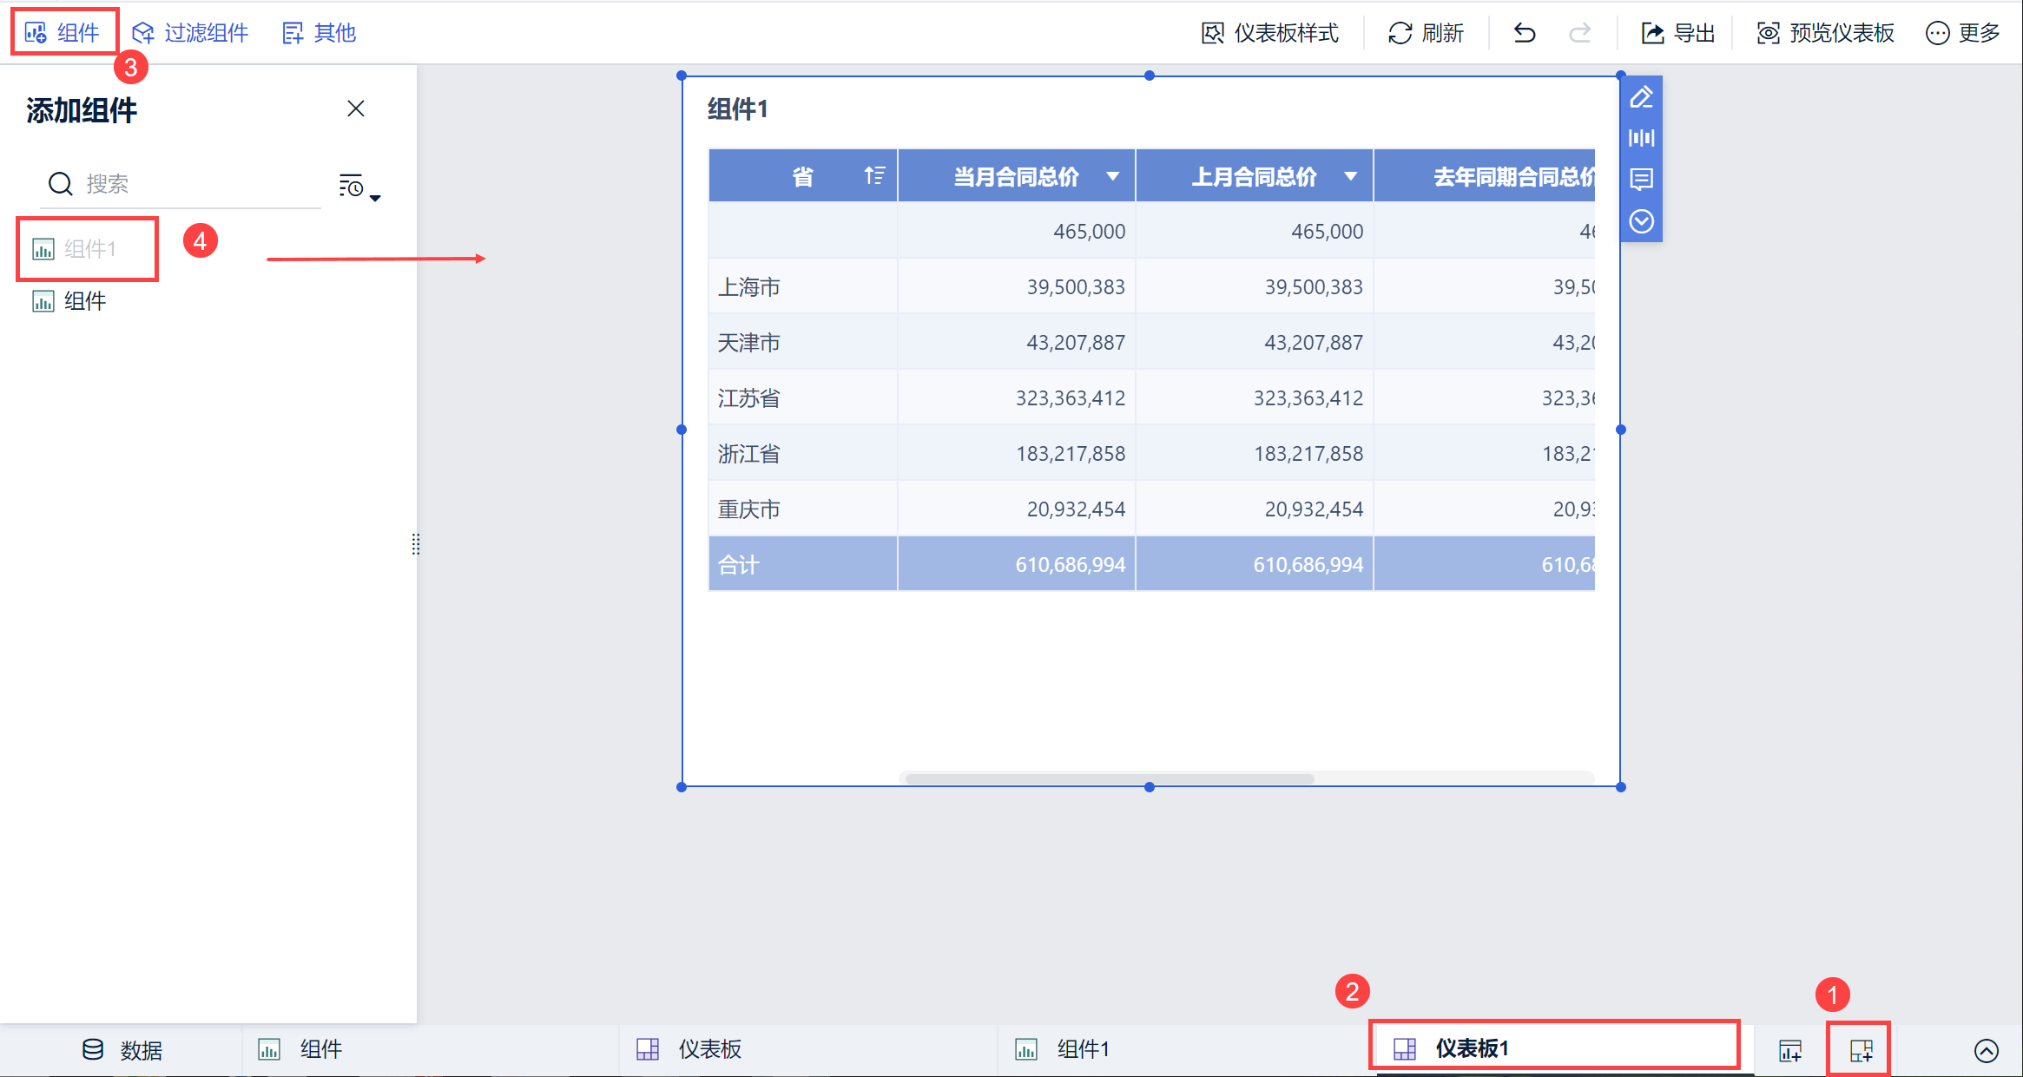The image size is (2023, 1077).
Task: Click the column layout icon beside component
Action: coord(1641,138)
